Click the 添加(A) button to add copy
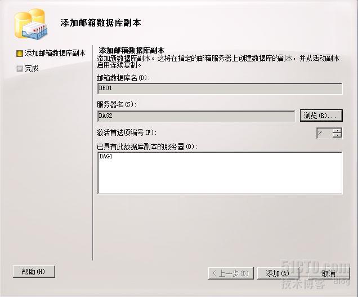Screen dimensions: 358x297 click(x=278, y=273)
